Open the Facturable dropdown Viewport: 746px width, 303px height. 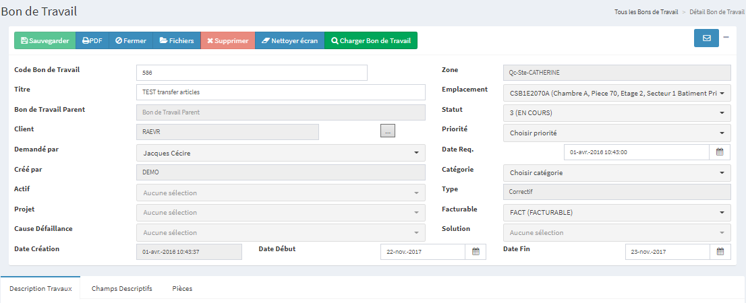pyautogui.click(x=616, y=212)
